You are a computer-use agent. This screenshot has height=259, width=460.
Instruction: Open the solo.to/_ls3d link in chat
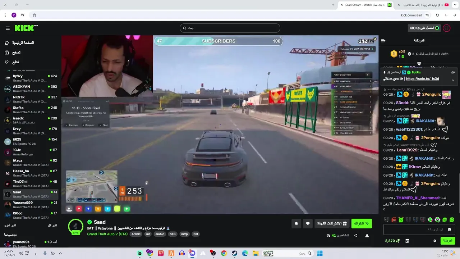[422, 79]
